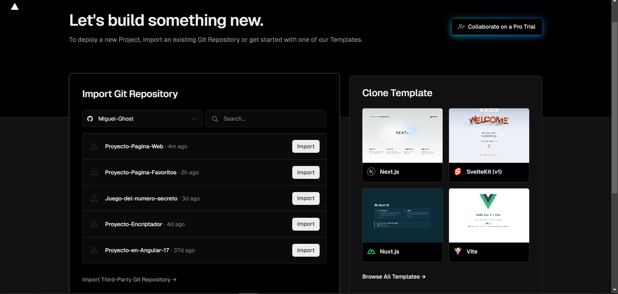Screen dimensions: 618x294
Task: Click the Proyecto-Pagina-Favoritos repository icon
Action: point(94,172)
